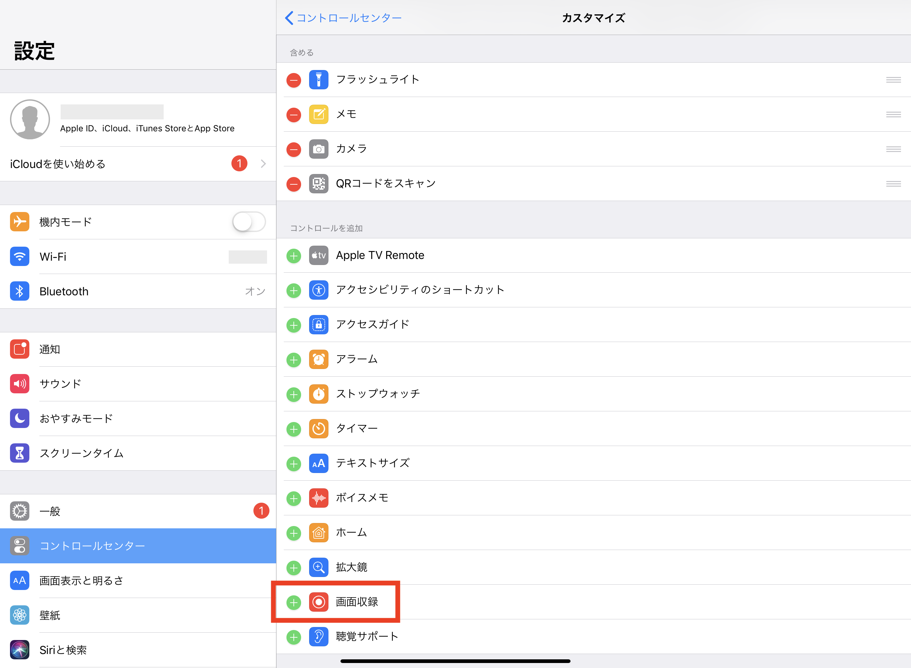
Task: Open スクリーンタイム settings
Action: [x=138, y=453]
